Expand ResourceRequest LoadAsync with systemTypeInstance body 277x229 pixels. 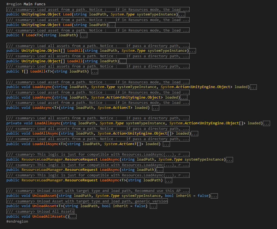(229, 159)
